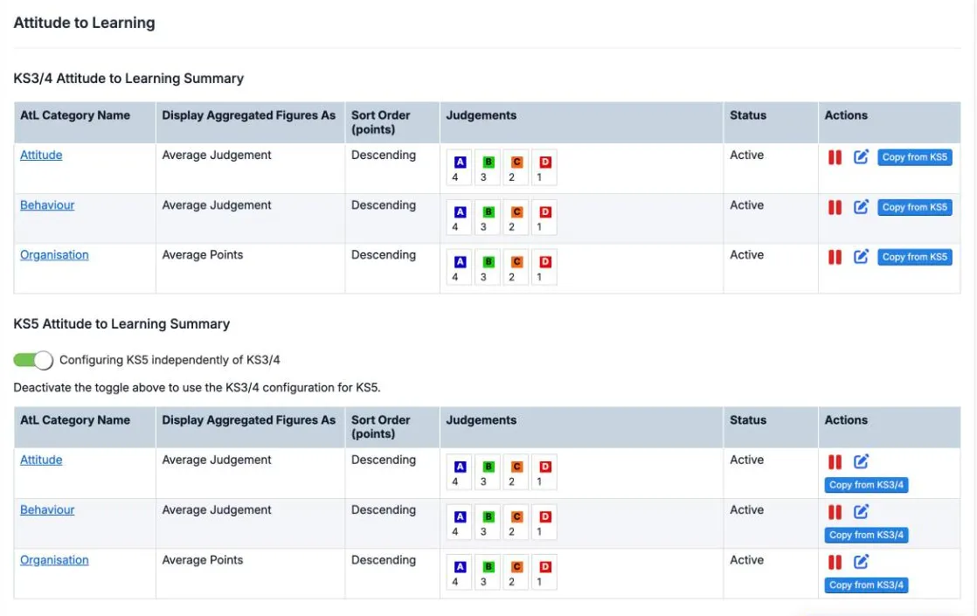Toggle configuring KS5 independently of KS3/4
This screenshot has height=616, width=977.
tap(33, 360)
